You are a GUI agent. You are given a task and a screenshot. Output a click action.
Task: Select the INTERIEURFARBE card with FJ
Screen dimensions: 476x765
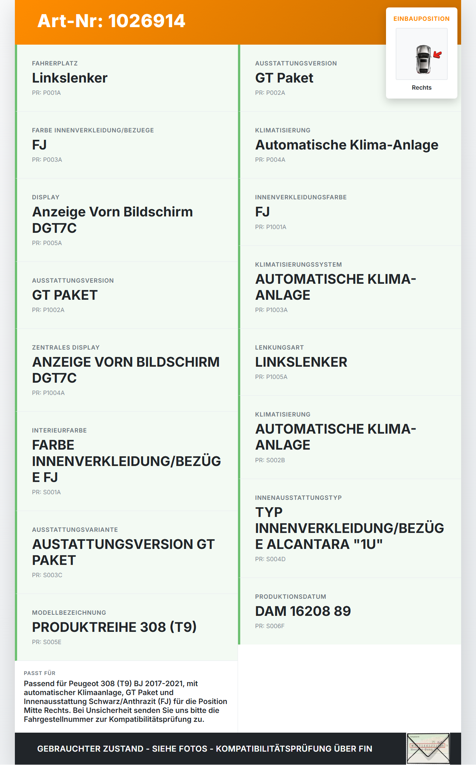pyautogui.click(x=126, y=461)
